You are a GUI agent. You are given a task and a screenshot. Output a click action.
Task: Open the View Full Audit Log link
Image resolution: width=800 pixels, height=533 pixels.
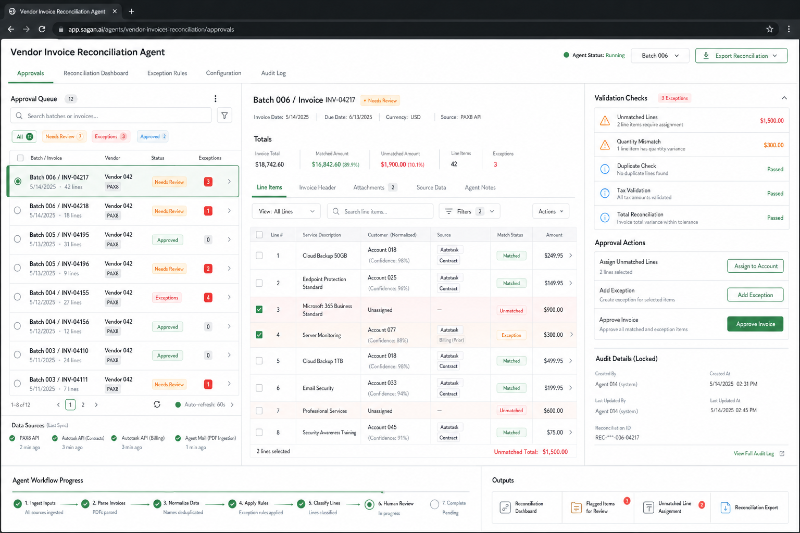point(754,453)
